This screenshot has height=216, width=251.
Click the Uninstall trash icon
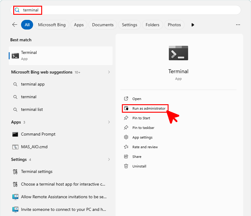click(126, 166)
